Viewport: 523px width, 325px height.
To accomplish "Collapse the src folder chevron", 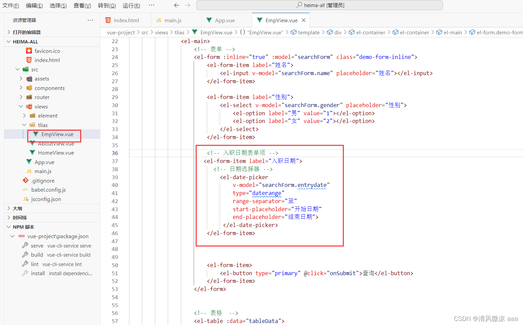I will [18, 69].
